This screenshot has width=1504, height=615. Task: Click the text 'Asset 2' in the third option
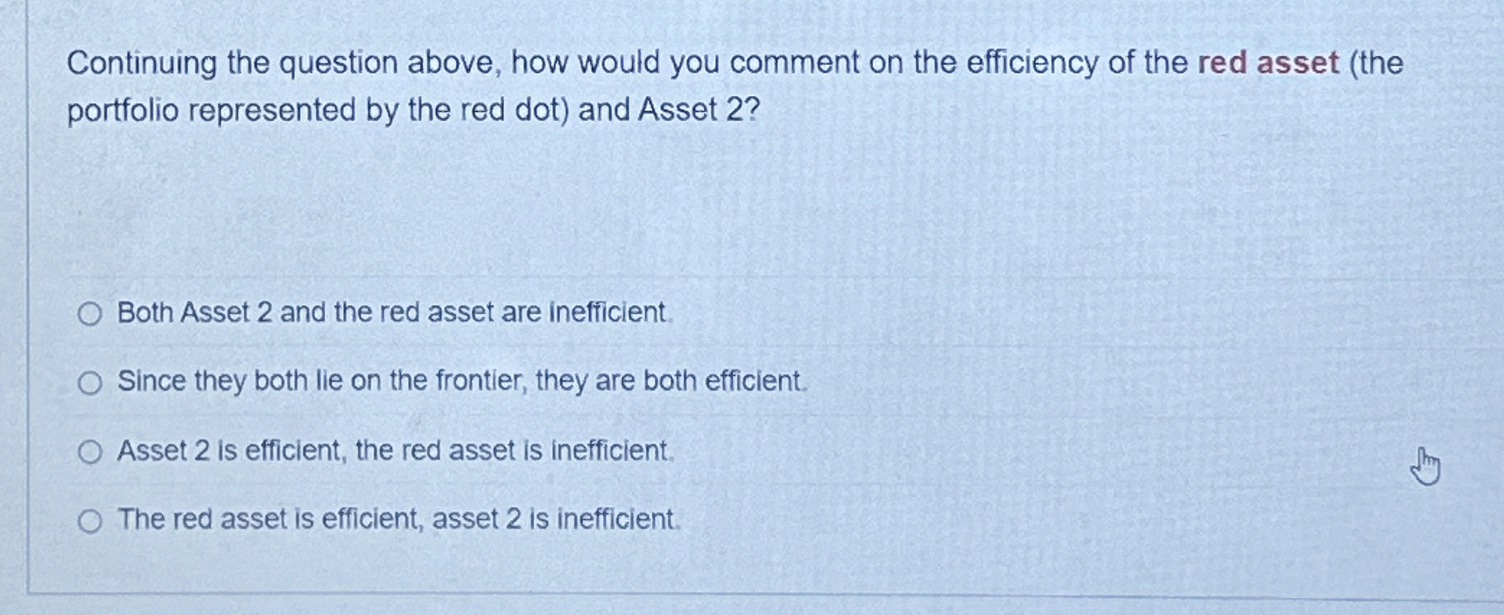click(x=167, y=450)
